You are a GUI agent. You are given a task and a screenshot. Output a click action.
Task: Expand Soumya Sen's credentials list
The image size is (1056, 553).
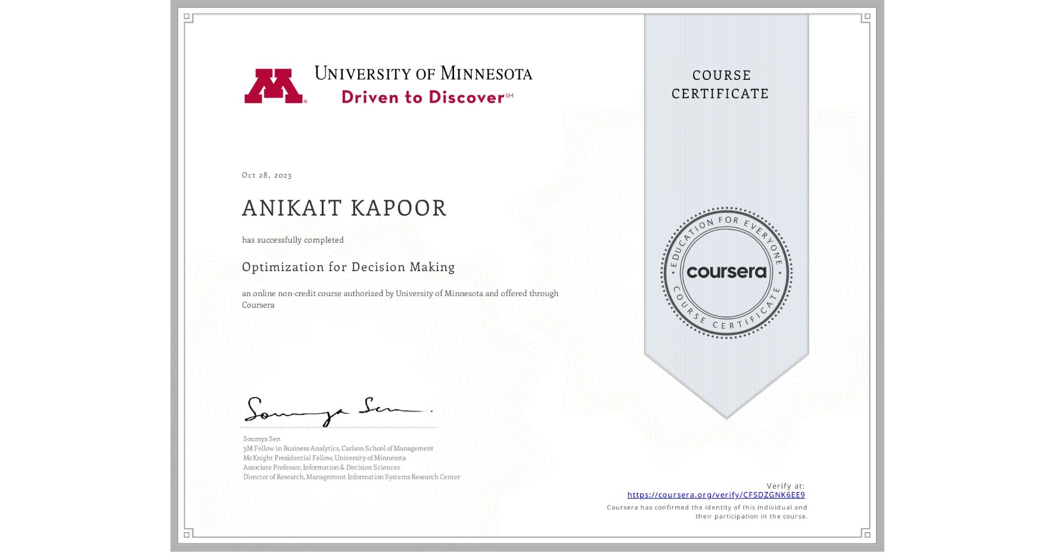(x=337, y=458)
